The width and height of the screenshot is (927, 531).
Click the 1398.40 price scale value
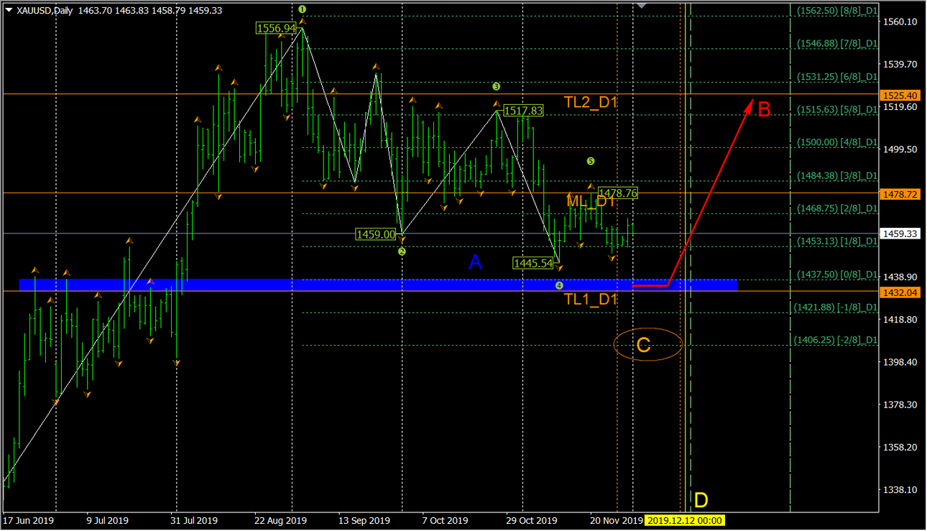(x=901, y=361)
